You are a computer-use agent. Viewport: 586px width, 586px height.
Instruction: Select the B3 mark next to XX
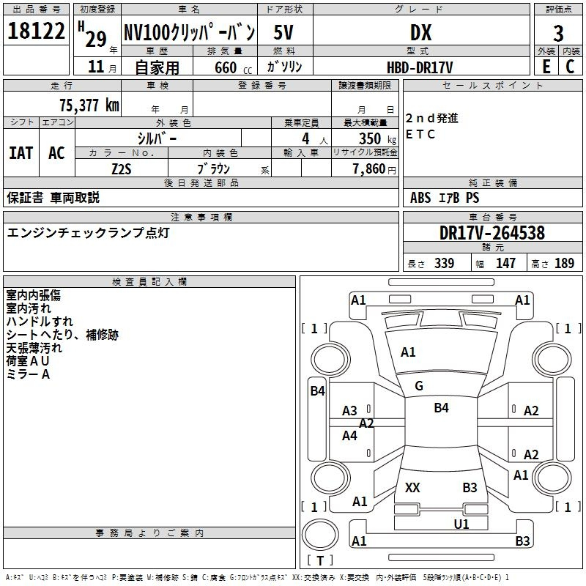click(470, 487)
